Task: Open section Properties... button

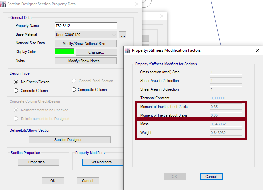Action: coord(38,162)
